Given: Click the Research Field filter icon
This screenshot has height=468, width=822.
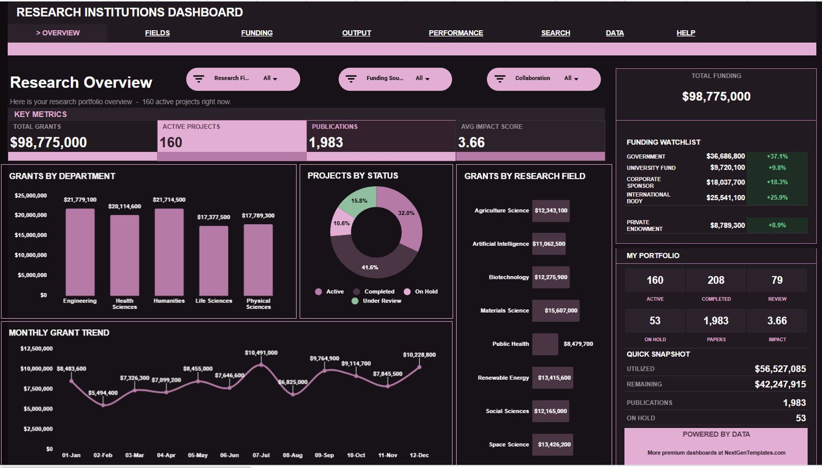Looking at the screenshot, I should tap(199, 79).
